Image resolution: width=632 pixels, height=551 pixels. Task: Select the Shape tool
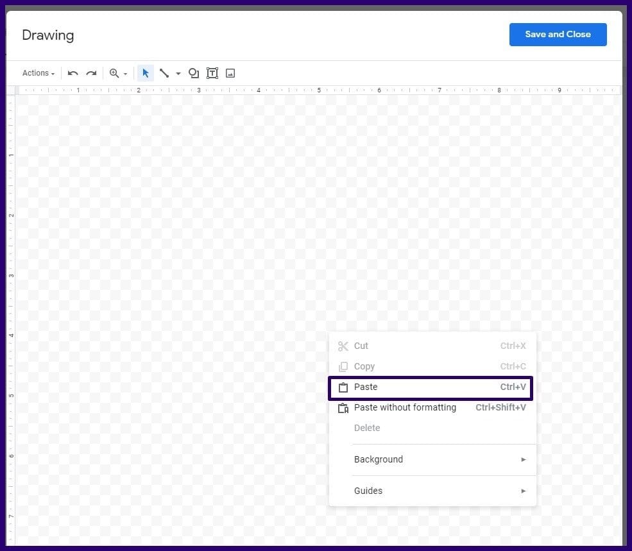coord(194,73)
